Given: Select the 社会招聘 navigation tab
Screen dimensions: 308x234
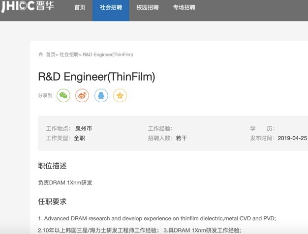Looking at the screenshot, I should pos(111,8).
